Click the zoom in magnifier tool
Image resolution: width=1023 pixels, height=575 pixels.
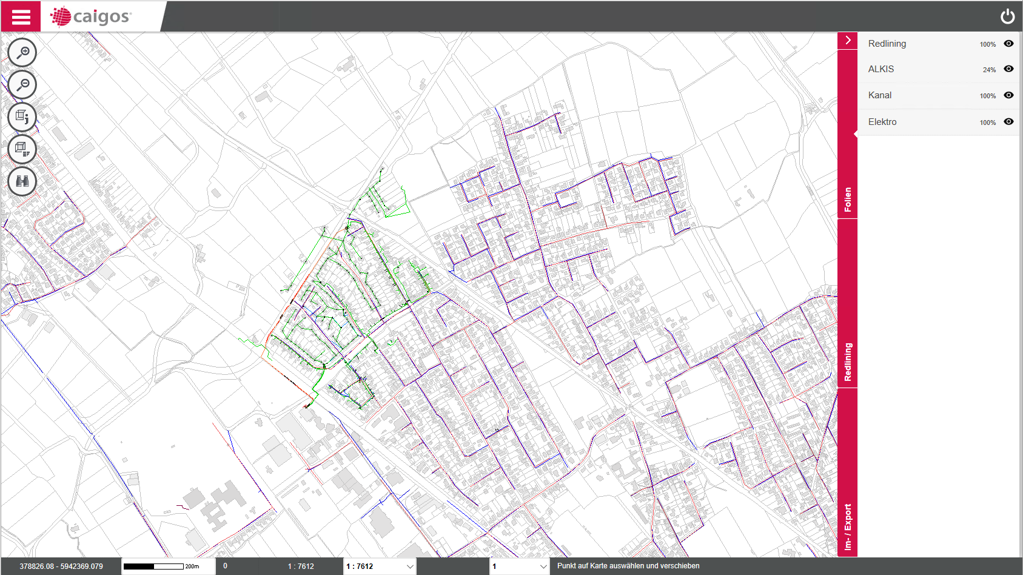[22, 53]
